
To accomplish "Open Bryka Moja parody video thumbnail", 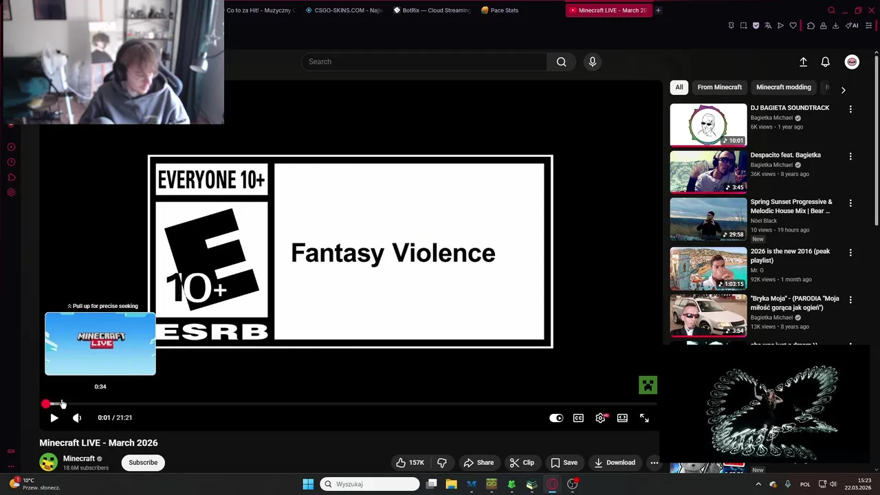I will tap(708, 316).
